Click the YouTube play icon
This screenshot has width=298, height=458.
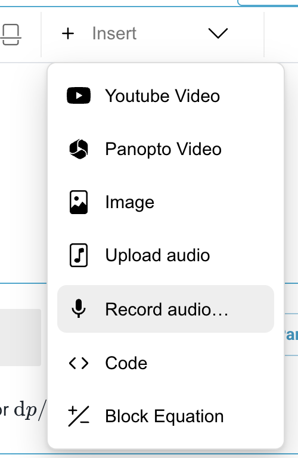(79, 95)
